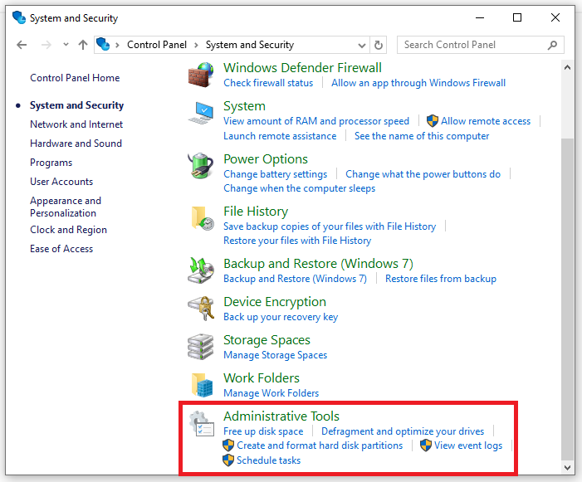Click Check firewall status
The image size is (582, 482).
click(268, 83)
